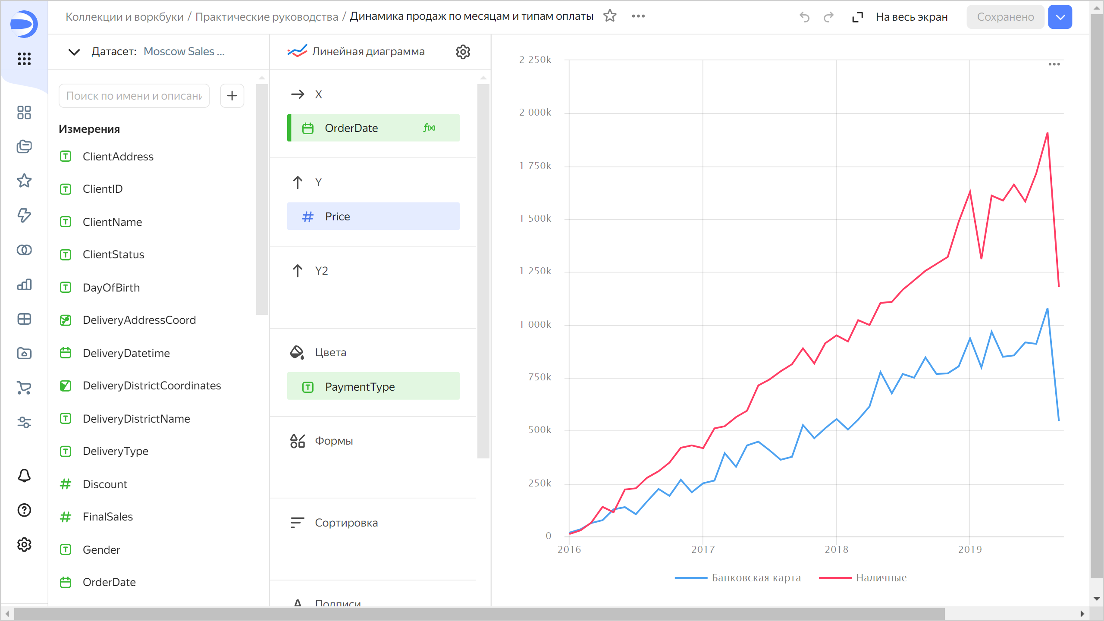This screenshot has width=1104, height=621.
Task: Open notifications bell in sidebar
Action: pos(24,475)
